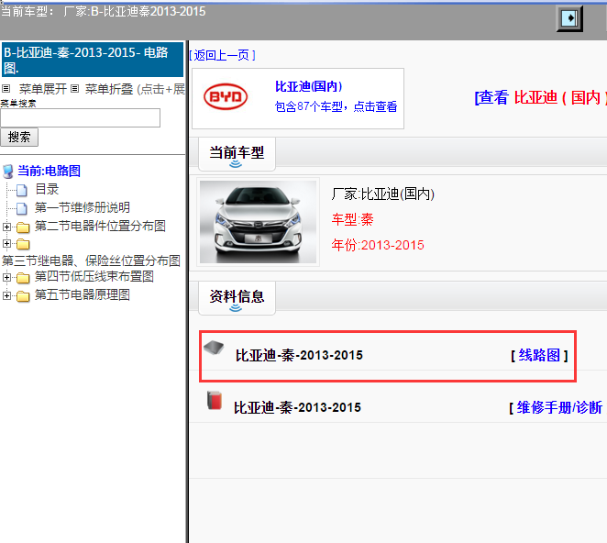Expand the 第五节电器原理图 tree node
Screen dimensions: 607x543
[6, 295]
